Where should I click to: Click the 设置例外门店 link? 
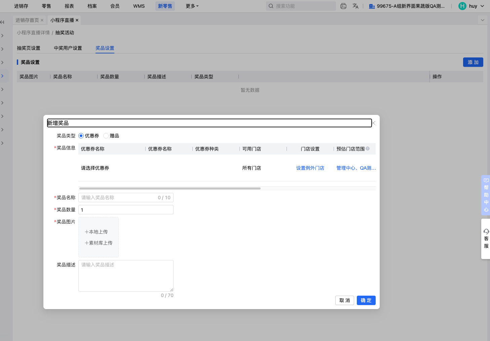click(x=310, y=168)
